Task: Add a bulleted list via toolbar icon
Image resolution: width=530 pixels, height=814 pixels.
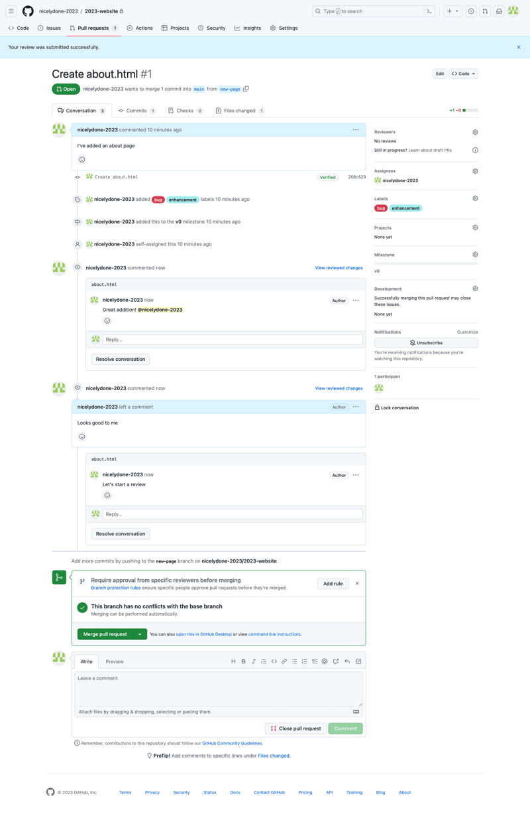Action: point(295,661)
